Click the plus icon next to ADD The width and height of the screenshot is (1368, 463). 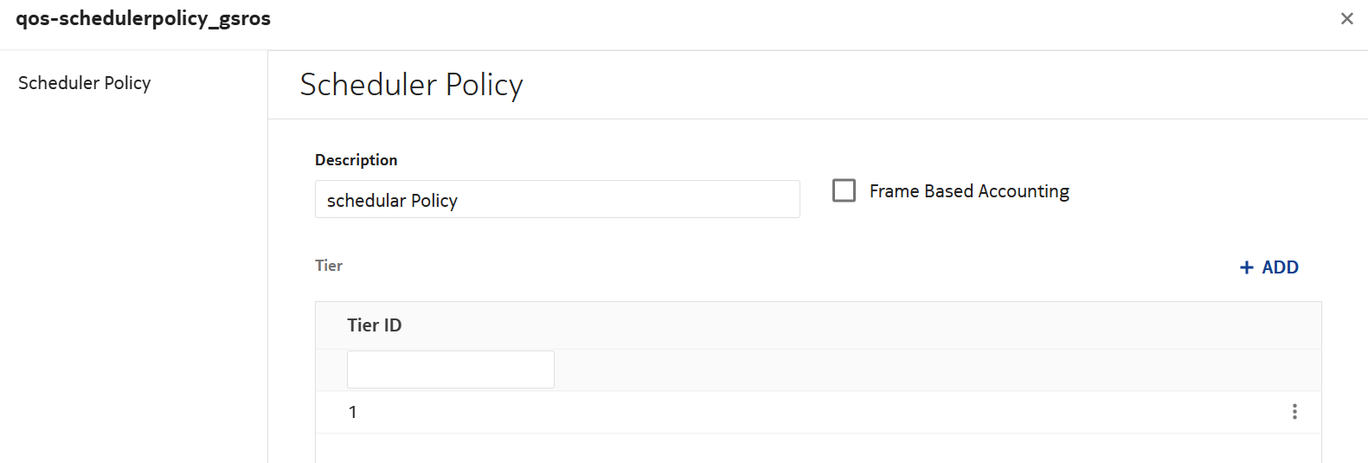(x=1247, y=267)
